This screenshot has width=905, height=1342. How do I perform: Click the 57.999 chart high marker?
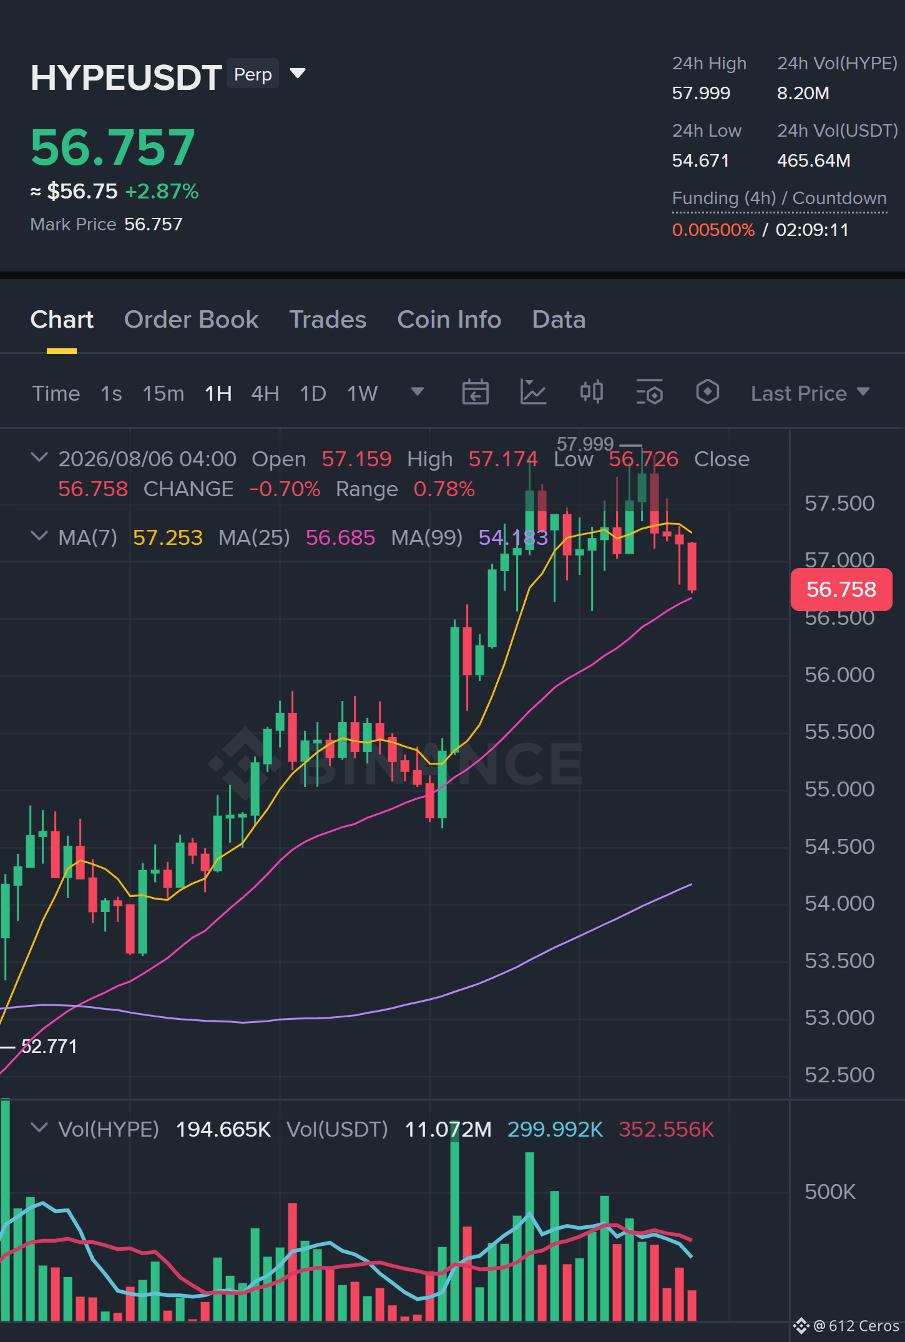[585, 444]
